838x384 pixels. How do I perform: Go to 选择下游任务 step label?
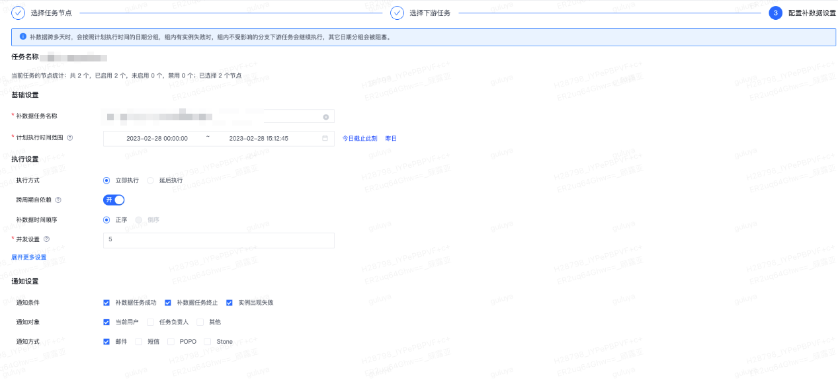(429, 13)
